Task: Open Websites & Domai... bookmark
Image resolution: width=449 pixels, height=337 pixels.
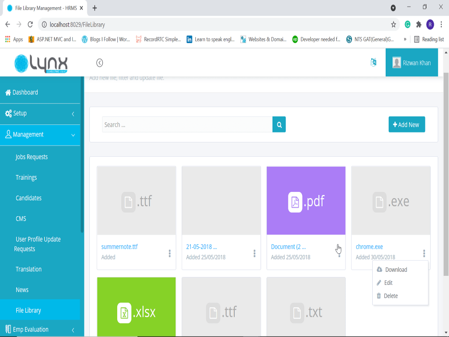Action: pyautogui.click(x=264, y=39)
